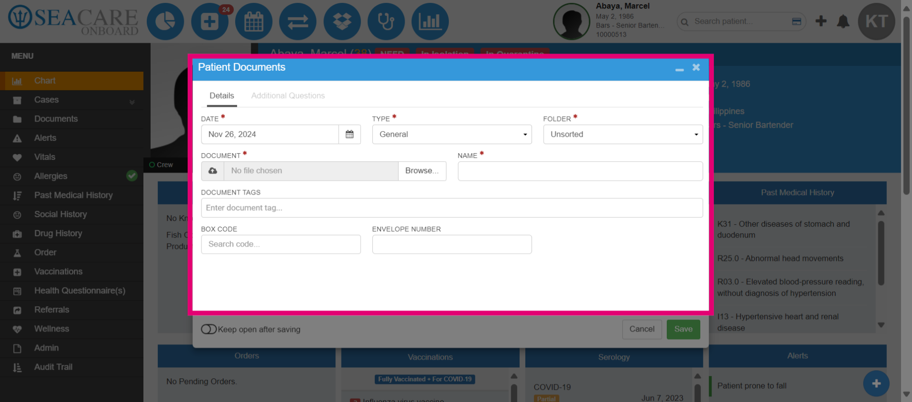Open the KT user avatar menu
This screenshot has width=912, height=402.
[x=876, y=21]
